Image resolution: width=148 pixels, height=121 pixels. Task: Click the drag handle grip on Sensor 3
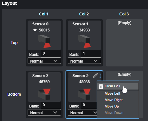pyautogui.click(x=69, y=75)
